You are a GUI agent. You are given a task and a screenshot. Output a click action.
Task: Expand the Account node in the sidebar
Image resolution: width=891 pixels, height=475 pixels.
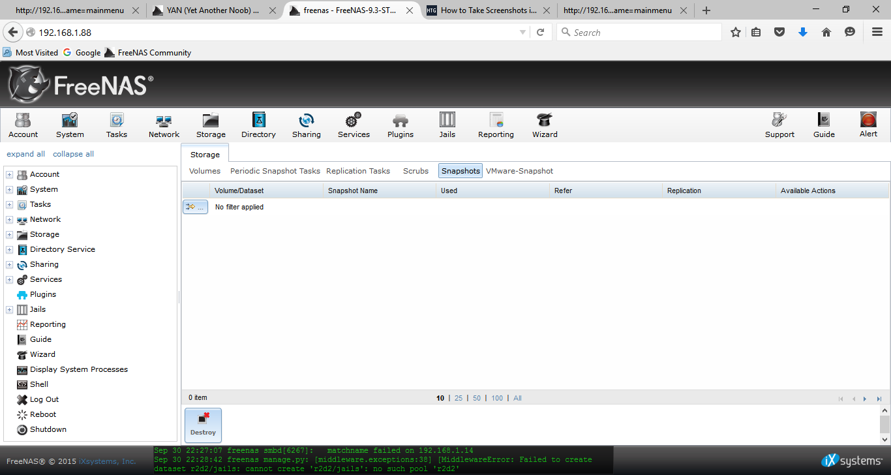click(9, 174)
